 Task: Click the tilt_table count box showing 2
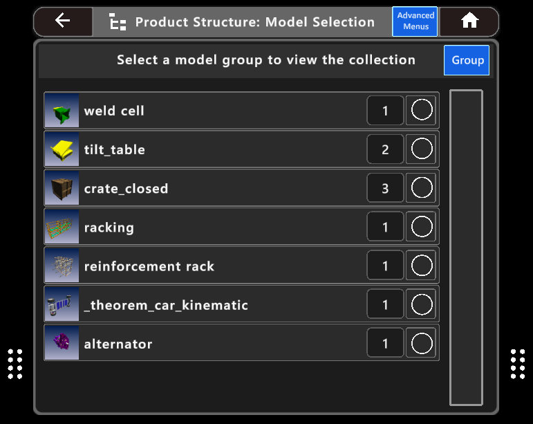pos(385,149)
